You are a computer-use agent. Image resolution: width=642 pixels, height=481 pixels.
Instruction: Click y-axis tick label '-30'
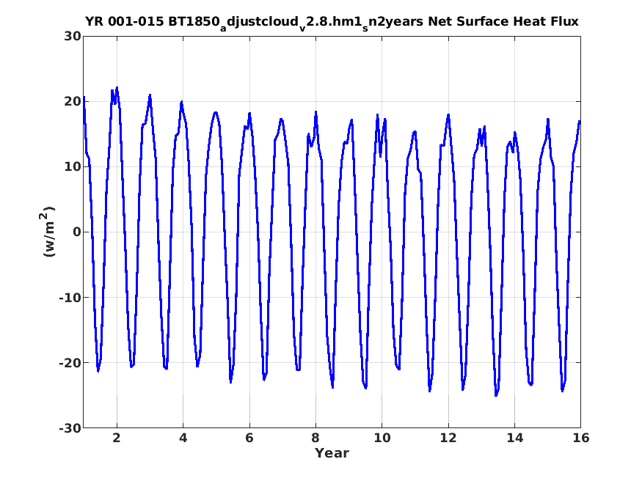click(70, 428)
